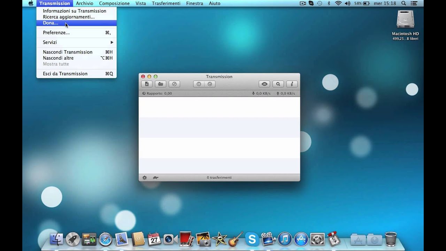Viewport: 446px width, 251px height.
Task: Click the Transmission icon in the Dock
Action: point(334,239)
